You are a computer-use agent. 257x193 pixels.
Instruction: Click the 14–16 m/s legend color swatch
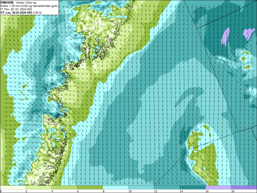point(192,187)
